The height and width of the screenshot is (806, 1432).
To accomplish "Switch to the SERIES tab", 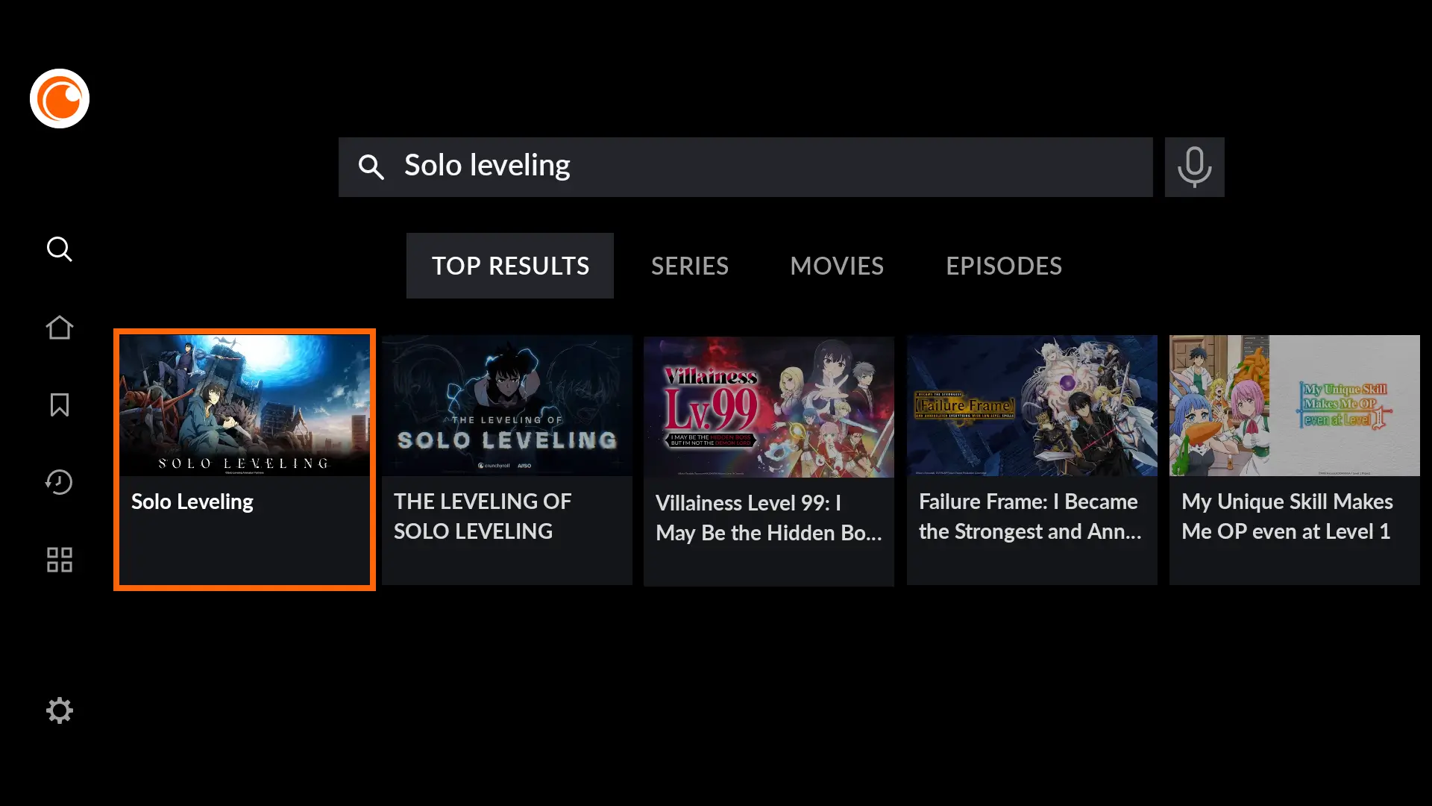I will pos(689,266).
